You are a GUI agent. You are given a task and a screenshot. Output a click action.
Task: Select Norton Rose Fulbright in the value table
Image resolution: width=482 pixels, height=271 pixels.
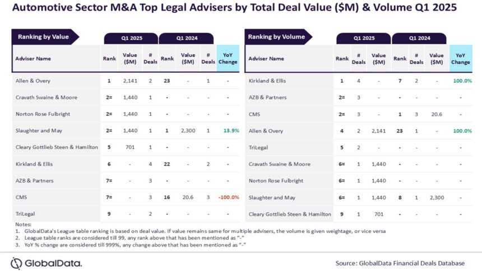(43, 114)
